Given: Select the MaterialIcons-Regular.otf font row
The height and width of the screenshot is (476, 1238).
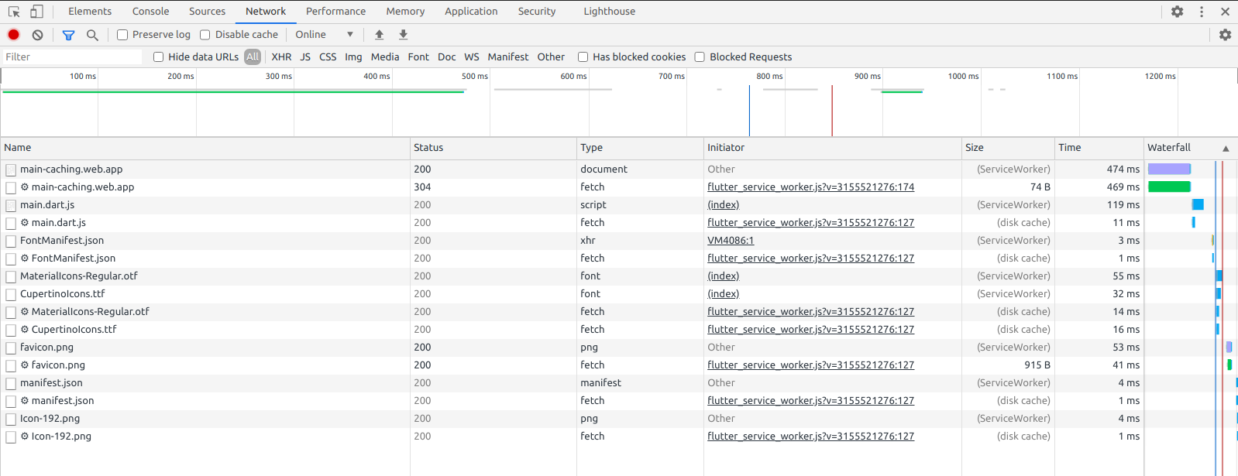Looking at the screenshot, I should click(x=619, y=276).
